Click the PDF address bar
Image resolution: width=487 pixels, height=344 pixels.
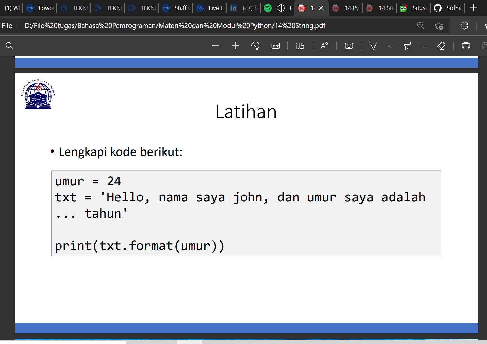[173, 25]
